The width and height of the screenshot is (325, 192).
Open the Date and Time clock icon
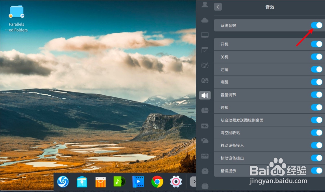[205, 110]
